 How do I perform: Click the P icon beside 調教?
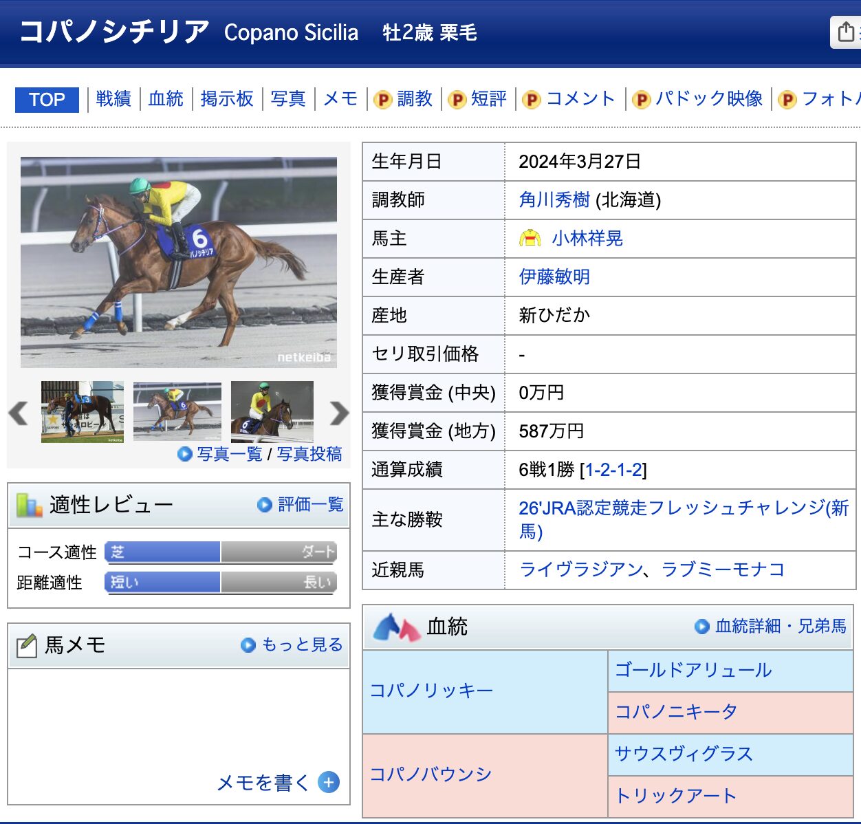[383, 100]
